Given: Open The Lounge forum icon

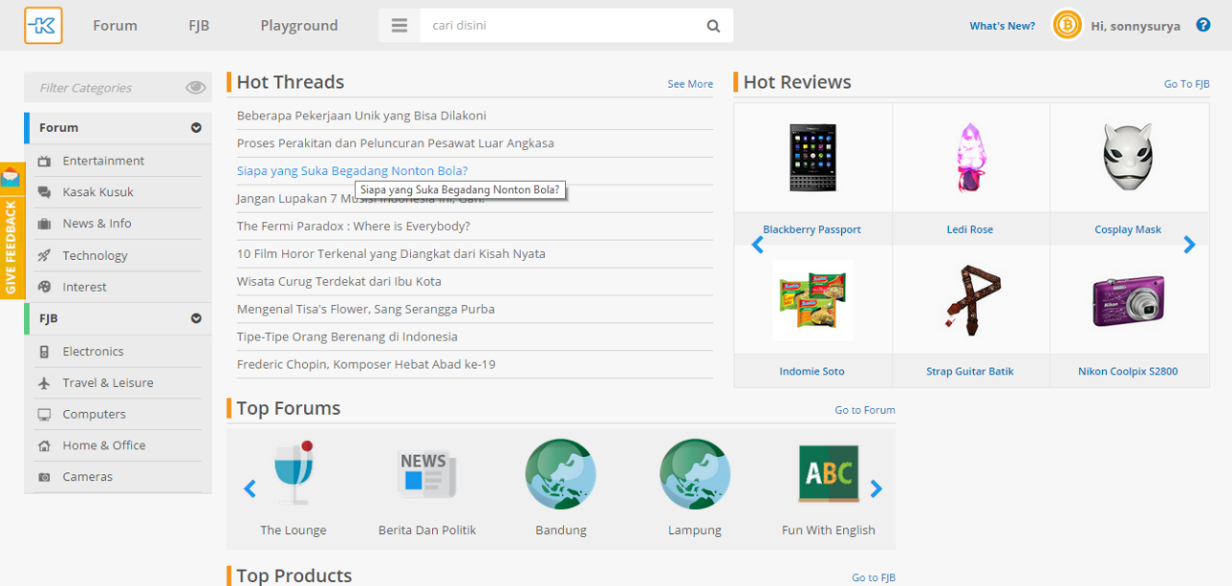Looking at the screenshot, I should click(293, 473).
